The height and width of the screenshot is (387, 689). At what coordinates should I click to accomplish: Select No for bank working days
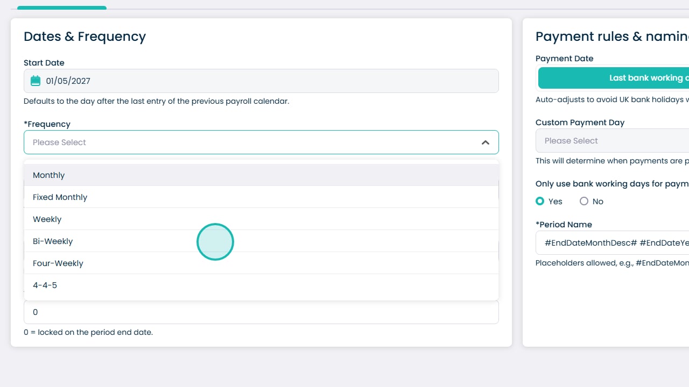(x=584, y=202)
